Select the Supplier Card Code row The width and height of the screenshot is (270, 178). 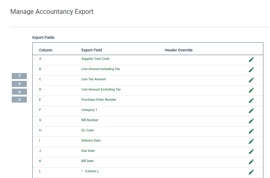[95, 59]
